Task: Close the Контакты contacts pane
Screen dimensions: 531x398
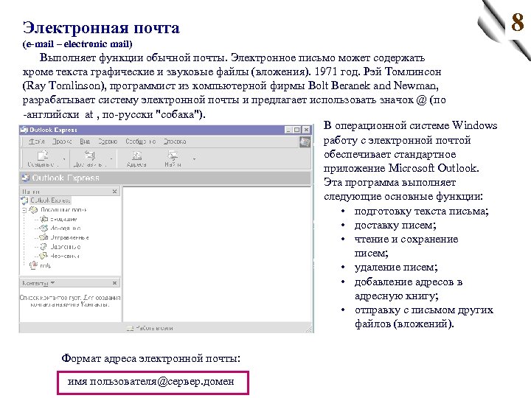Action: (115, 283)
